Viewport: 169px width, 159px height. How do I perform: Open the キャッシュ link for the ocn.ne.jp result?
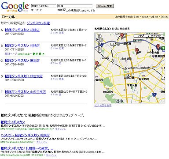pos(60,129)
